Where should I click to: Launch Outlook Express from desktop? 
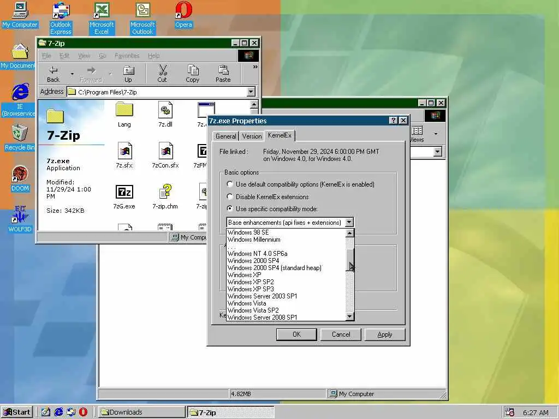(x=61, y=19)
